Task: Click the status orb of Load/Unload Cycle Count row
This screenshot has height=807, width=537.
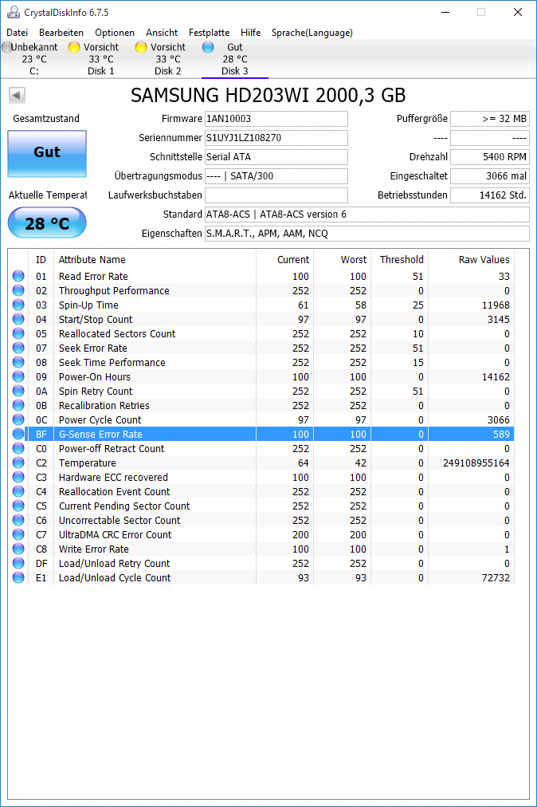Action: 18,578
